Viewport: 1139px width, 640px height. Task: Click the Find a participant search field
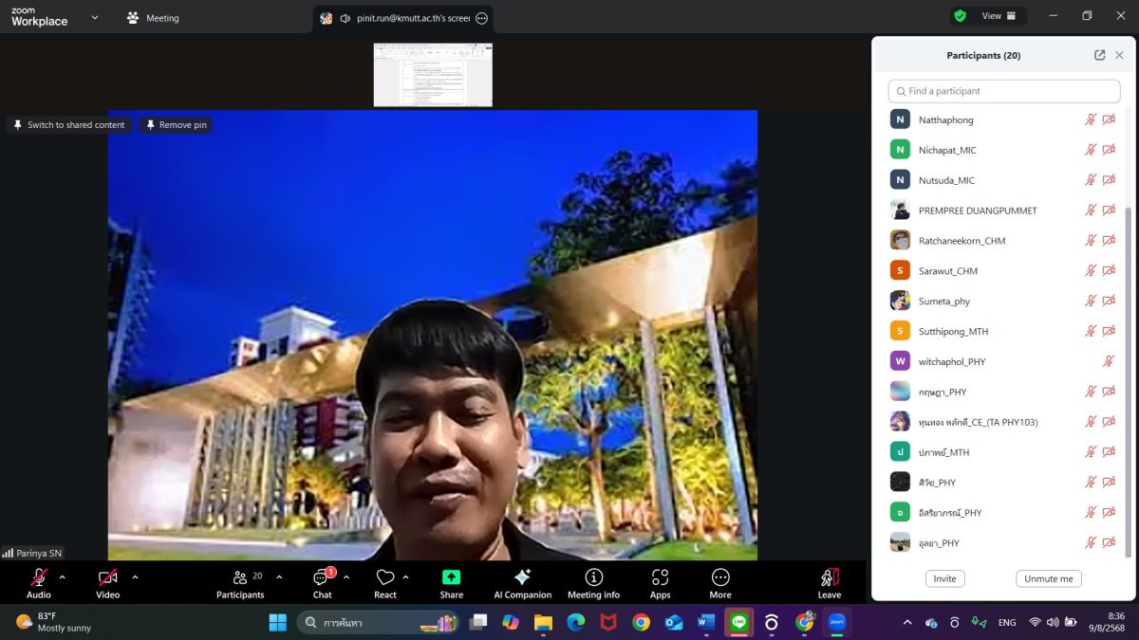click(1004, 91)
